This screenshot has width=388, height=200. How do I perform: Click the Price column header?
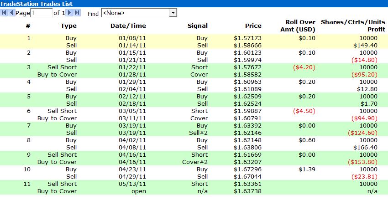coord(253,26)
